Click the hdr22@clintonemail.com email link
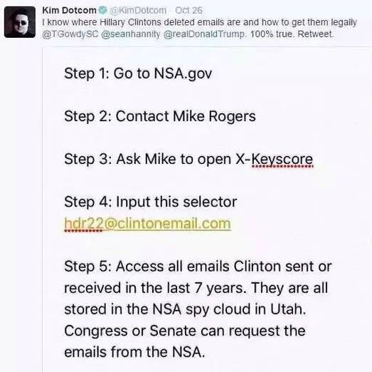372x372 pixels. point(147,224)
